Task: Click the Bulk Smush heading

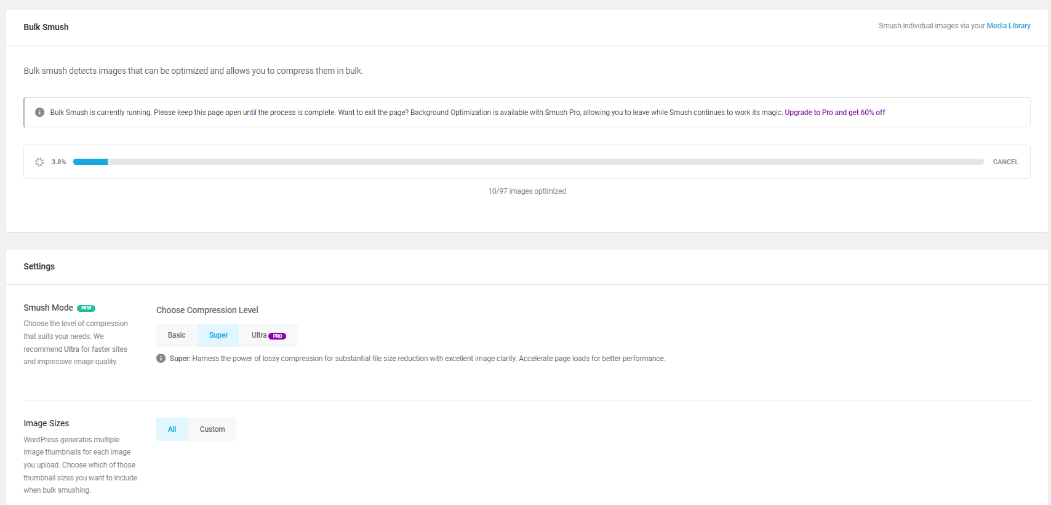Action: coord(46,27)
